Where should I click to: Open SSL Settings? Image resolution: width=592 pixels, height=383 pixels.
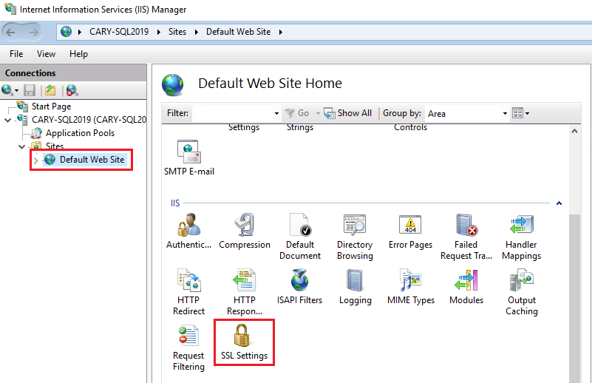tap(245, 342)
